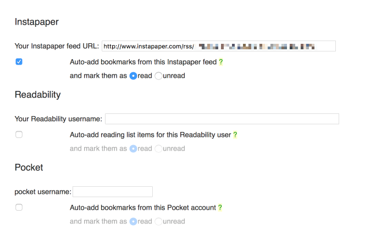376x230 pixels.
Task: Pick 'unread' radio under Pocket section
Action: (158, 222)
